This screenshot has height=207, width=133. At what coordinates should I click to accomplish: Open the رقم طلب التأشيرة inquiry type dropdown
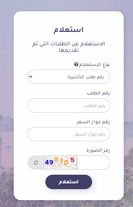69,77
